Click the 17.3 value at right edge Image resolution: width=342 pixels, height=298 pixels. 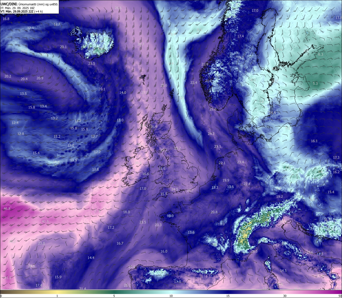click(336, 158)
